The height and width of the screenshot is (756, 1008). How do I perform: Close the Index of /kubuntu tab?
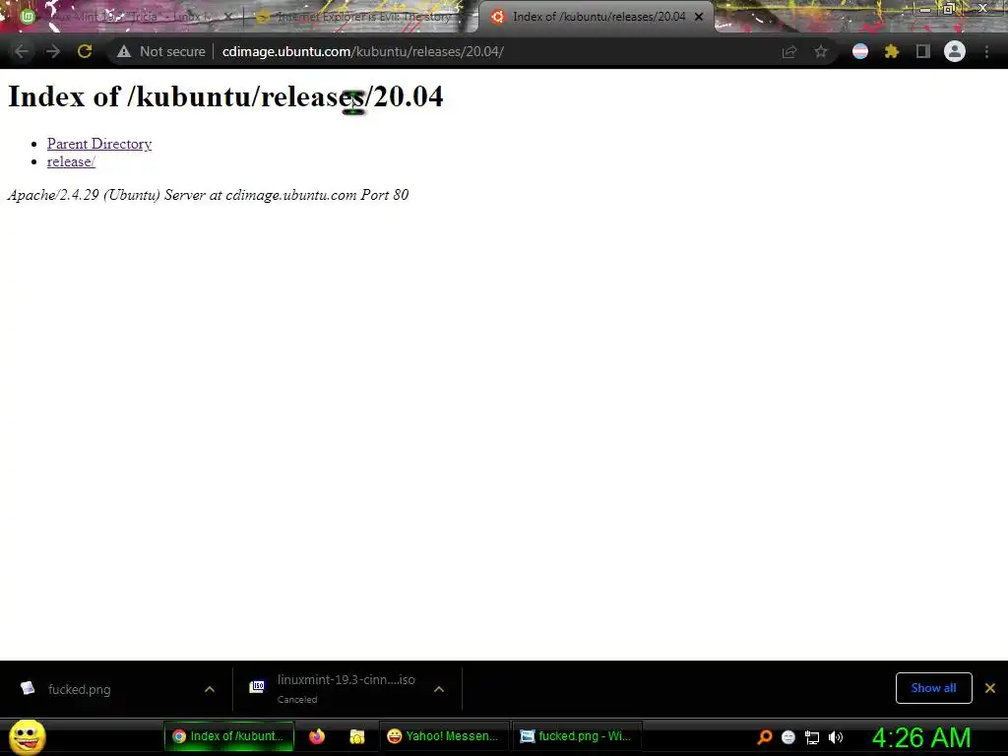click(699, 17)
